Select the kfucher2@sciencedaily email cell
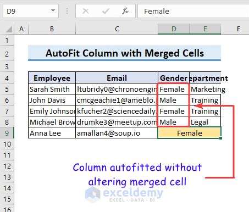Screen dimensions: 249x212 117,111
